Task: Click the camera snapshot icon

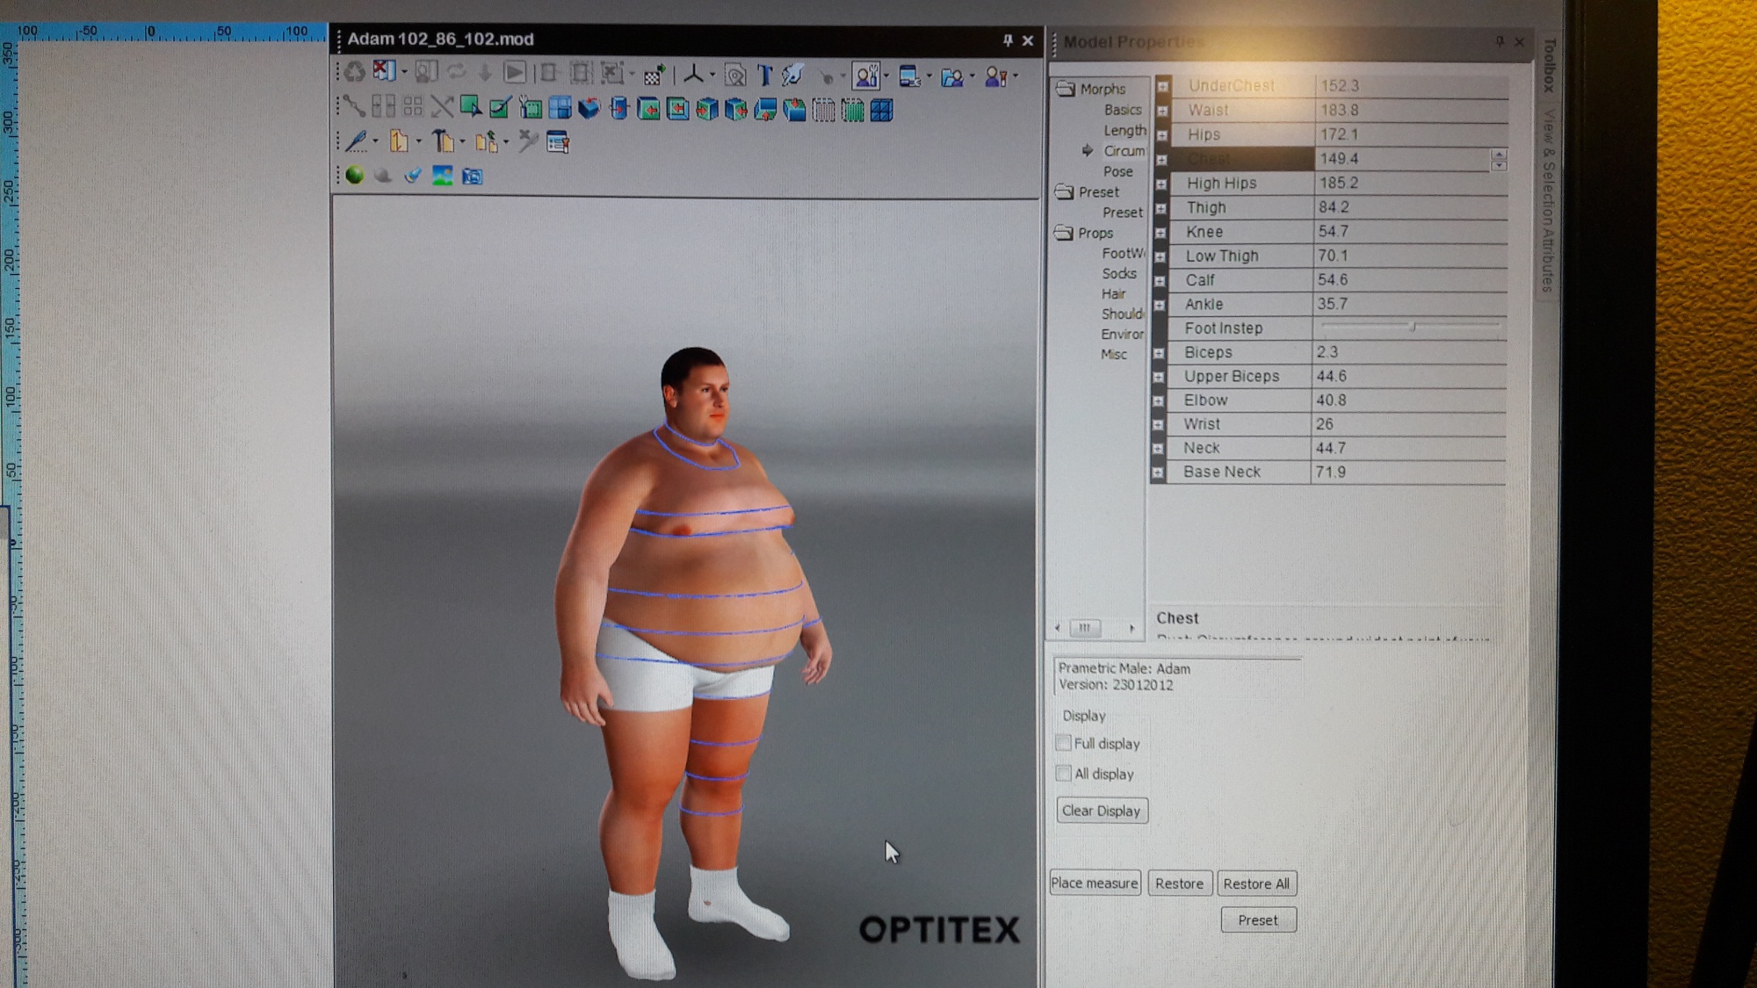Action: click(473, 177)
